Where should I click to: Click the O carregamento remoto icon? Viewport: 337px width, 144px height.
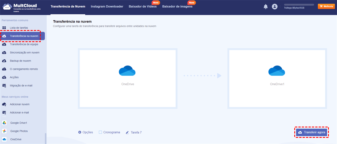tap(4, 69)
